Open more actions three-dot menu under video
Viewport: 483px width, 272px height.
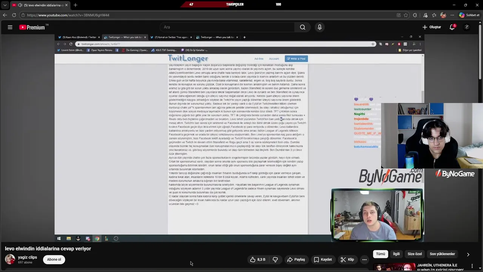click(365, 260)
